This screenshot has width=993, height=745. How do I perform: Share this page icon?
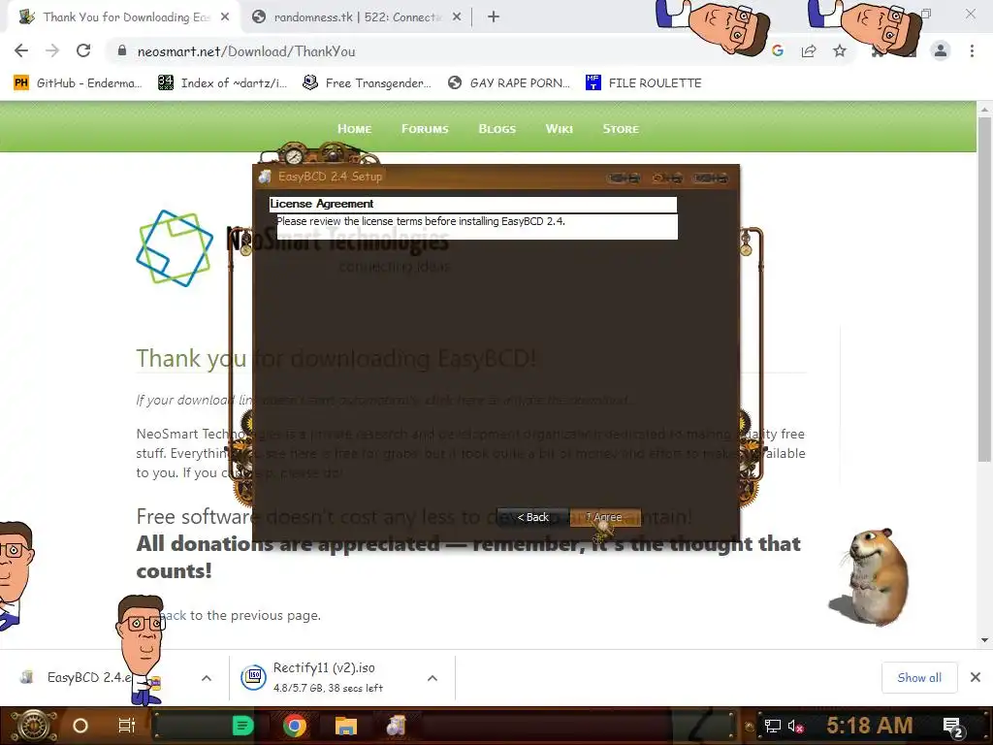click(x=809, y=51)
